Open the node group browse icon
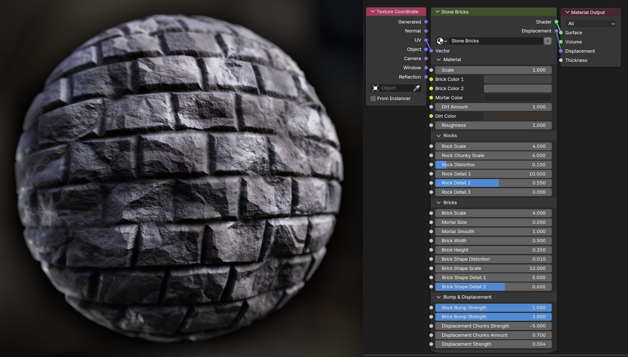Viewport: 628px width, 357px height. tap(442, 41)
